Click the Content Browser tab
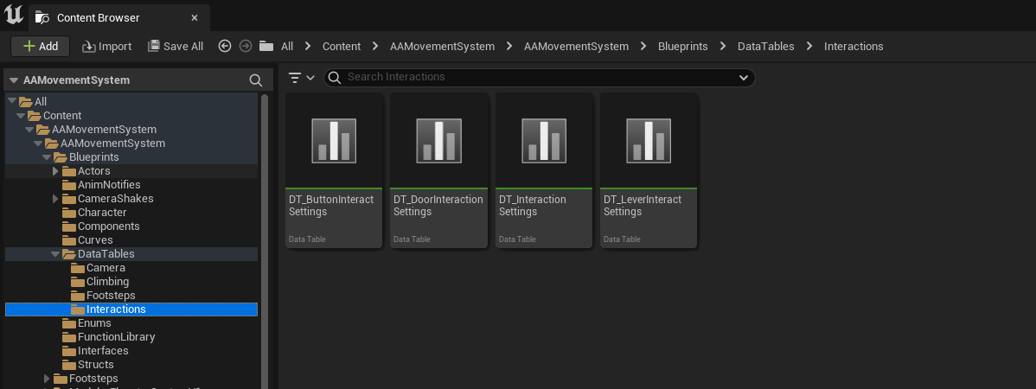The height and width of the screenshot is (389, 1036). pyautogui.click(x=98, y=17)
